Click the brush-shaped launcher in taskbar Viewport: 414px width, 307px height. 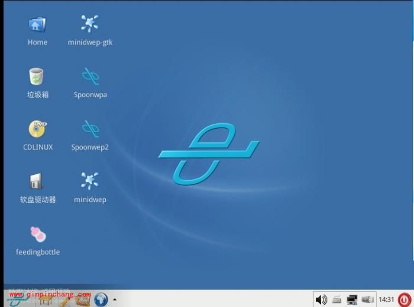[64, 300]
